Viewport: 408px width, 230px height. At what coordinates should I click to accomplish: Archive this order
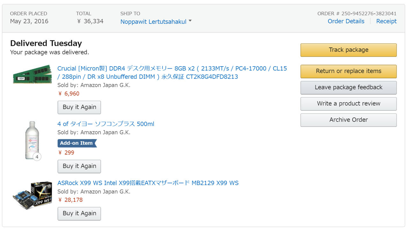[348, 120]
